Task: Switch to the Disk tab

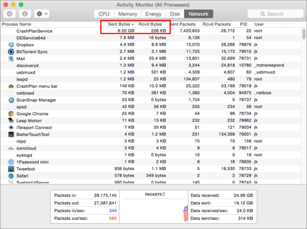Action: click(175, 14)
